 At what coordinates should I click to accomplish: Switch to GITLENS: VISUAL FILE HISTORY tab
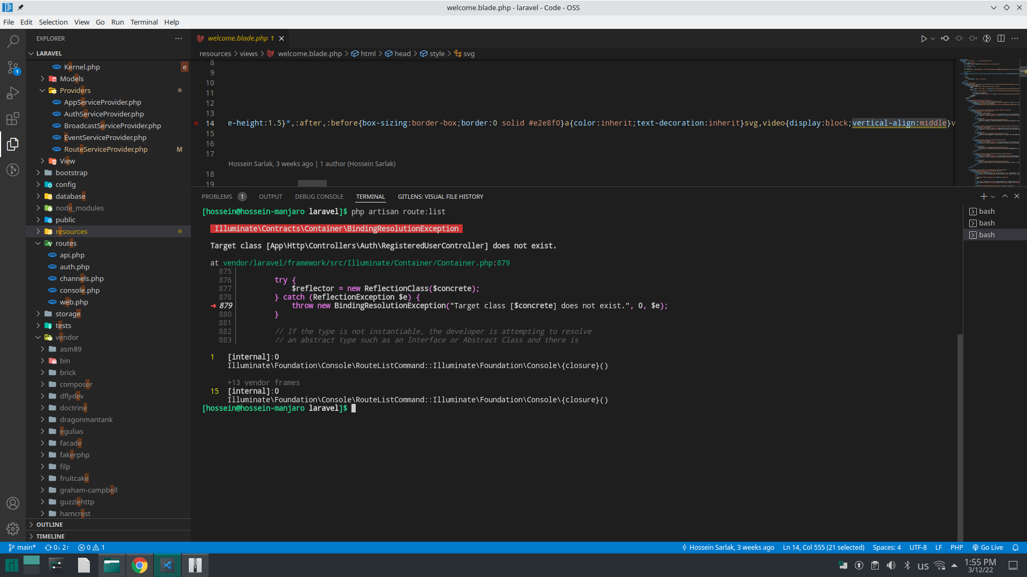pos(441,197)
